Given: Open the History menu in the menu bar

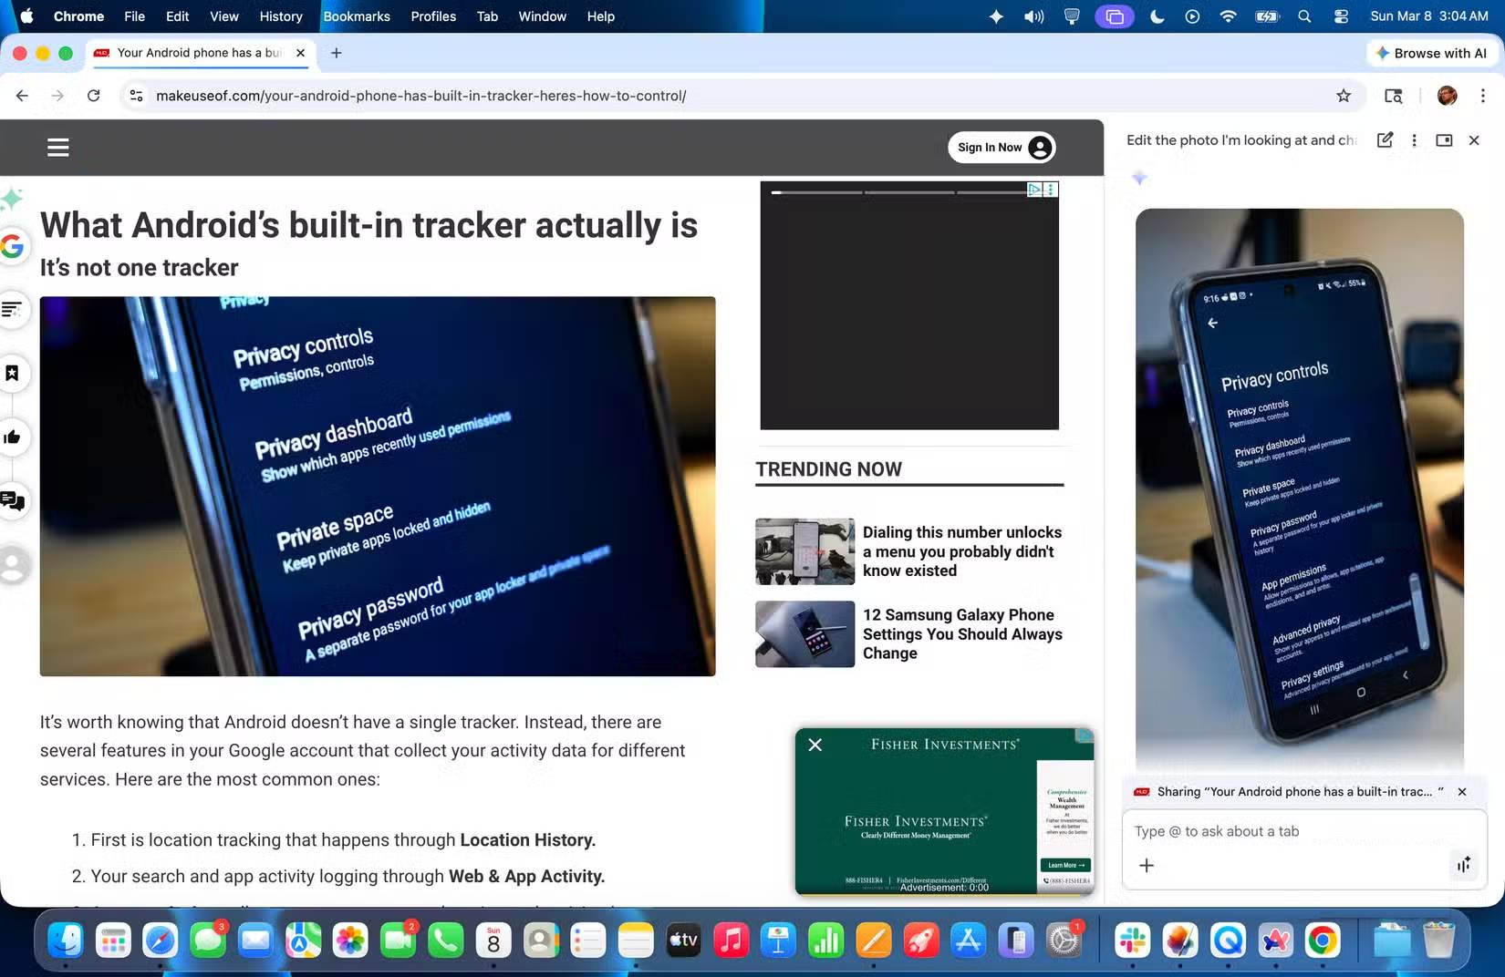Looking at the screenshot, I should pos(280,15).
